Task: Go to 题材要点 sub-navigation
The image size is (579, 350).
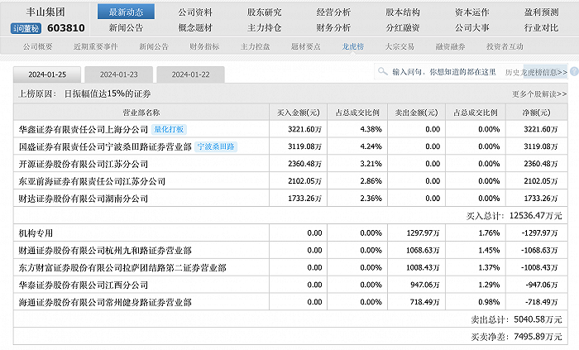Action: coord(306,46)
